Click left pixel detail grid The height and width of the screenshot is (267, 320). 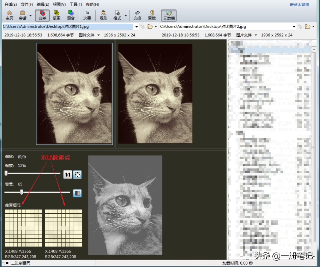click(x=24, y=228)
